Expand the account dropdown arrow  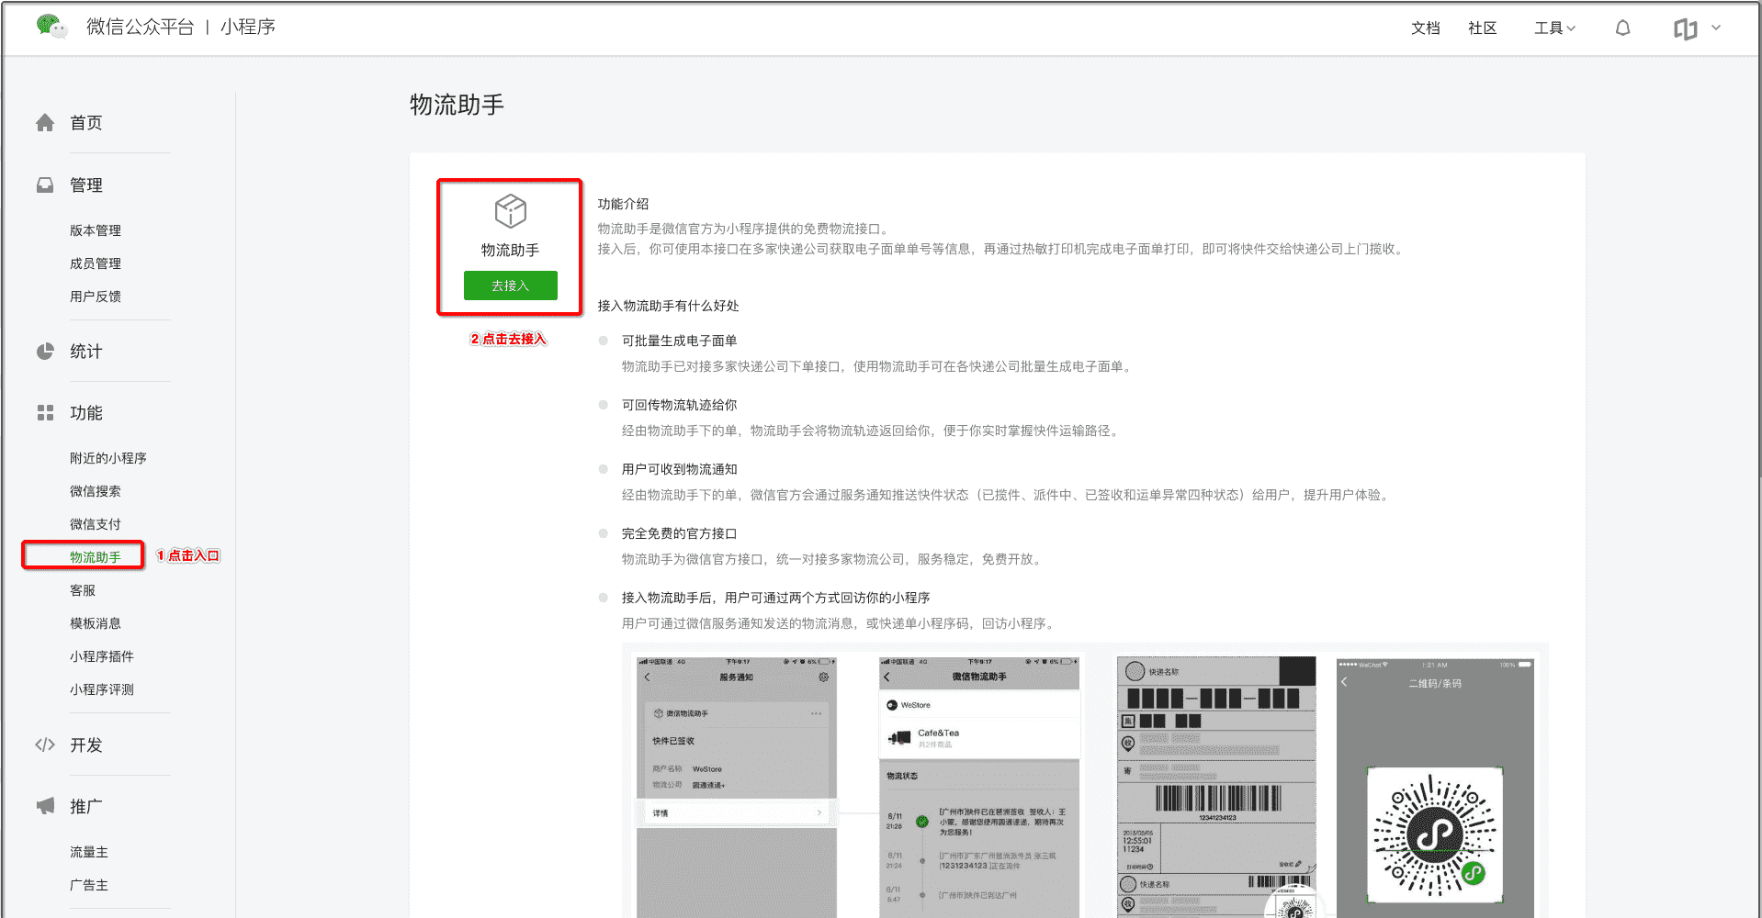point(1716,28)
